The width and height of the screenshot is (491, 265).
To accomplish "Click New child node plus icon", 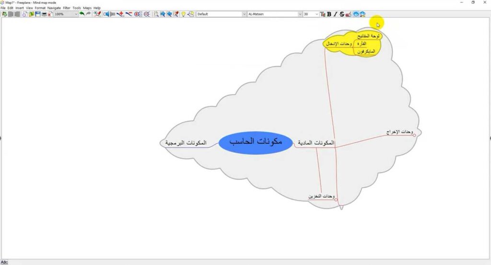I will 120,14.
